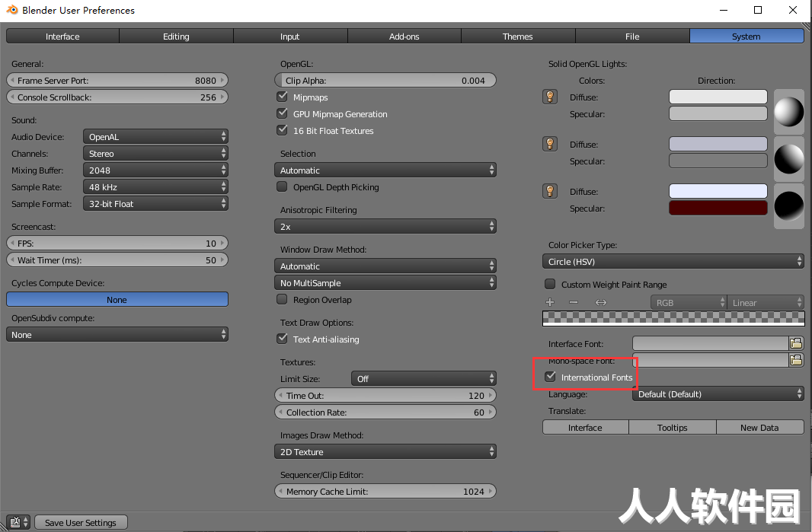Switch to the Input tab
The image size is (812, 532).
pos(290,37)
